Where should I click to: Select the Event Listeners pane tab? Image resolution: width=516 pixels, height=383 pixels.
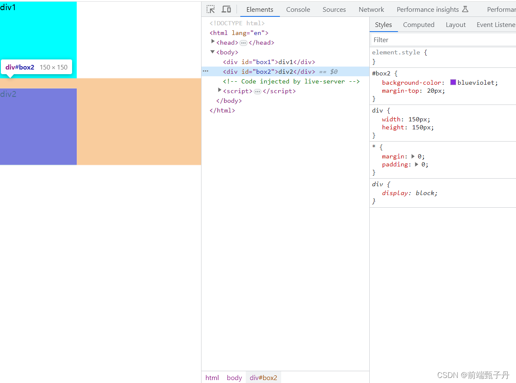pos(496,25)
